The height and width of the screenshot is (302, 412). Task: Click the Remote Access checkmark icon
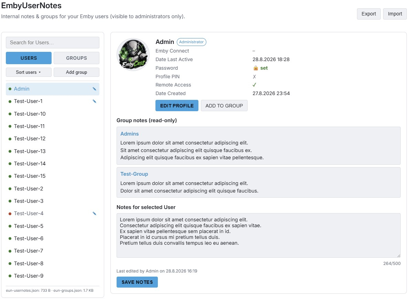[254, 85]
